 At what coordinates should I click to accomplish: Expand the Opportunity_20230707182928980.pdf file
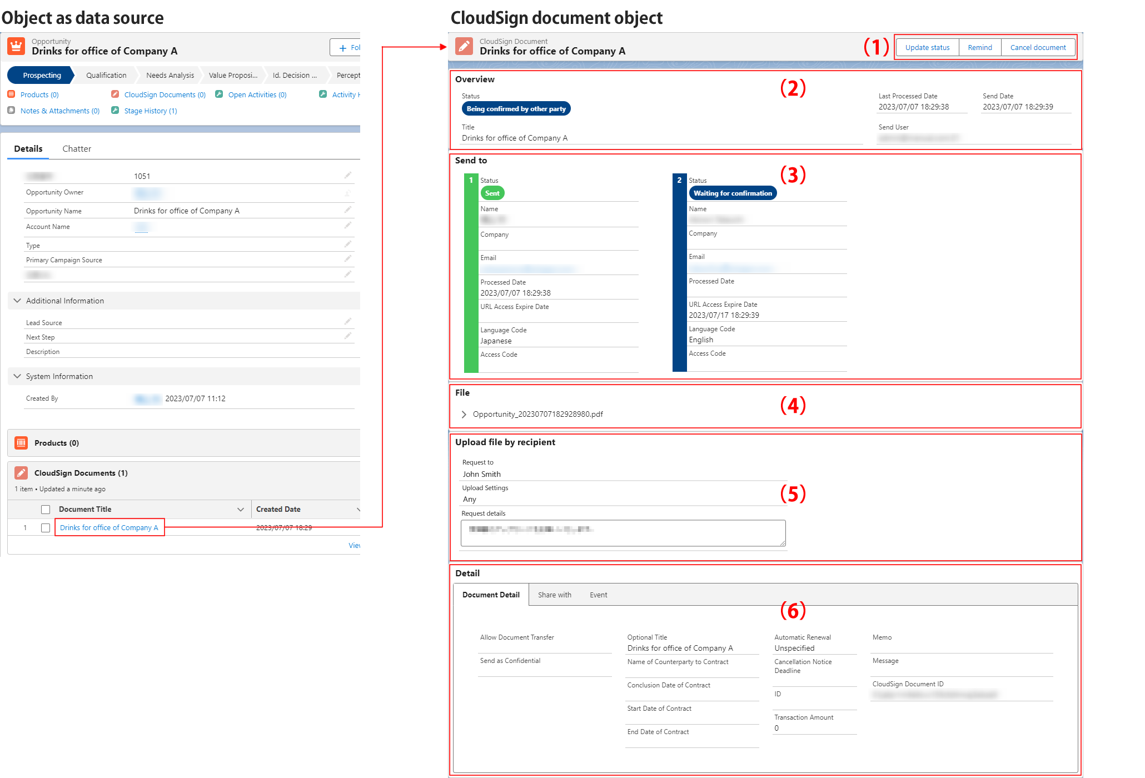[x=464, y=415]
